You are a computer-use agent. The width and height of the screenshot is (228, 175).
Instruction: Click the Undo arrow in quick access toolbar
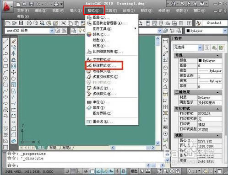pos(38,4)
